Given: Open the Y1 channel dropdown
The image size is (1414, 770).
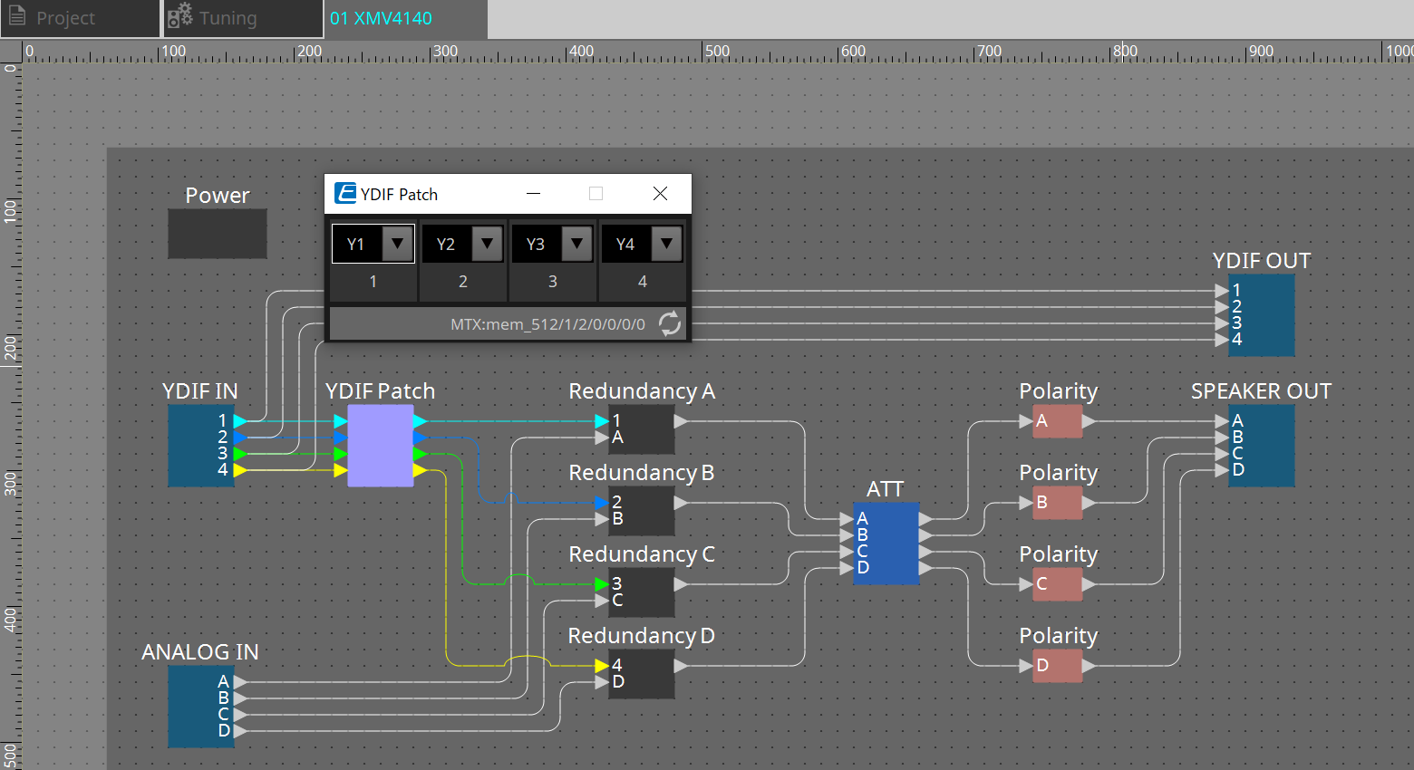Looking at the screenshot, I should [397, 244].
